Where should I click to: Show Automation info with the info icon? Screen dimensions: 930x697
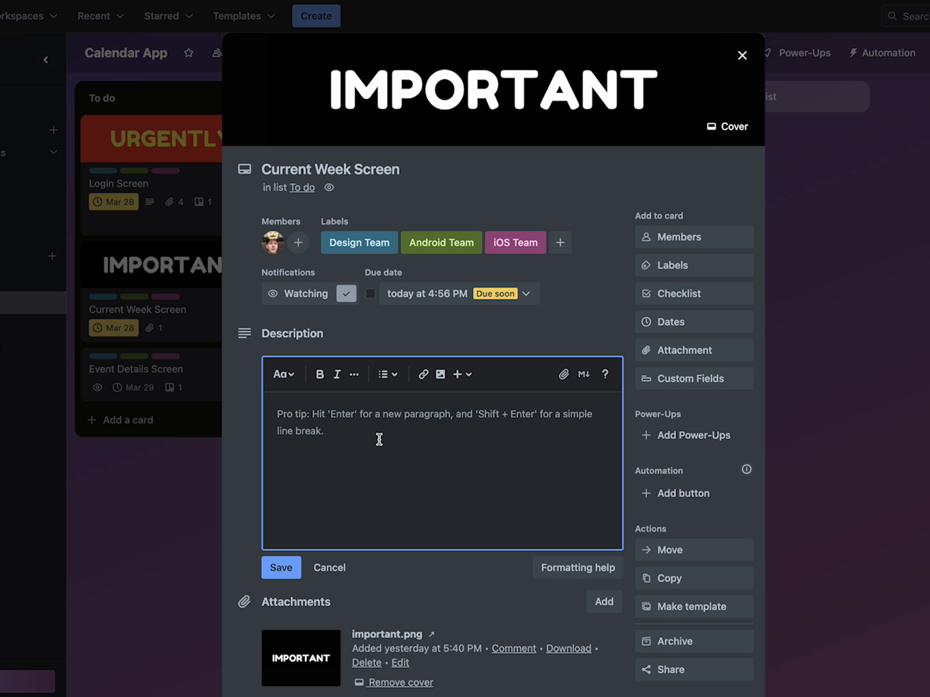click(747, 469)
